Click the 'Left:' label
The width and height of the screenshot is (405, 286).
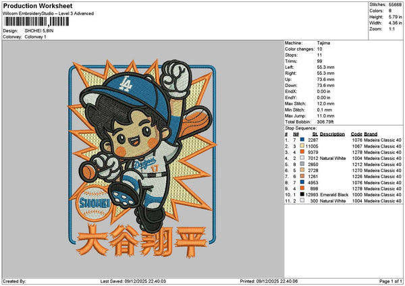coord(290,67)
